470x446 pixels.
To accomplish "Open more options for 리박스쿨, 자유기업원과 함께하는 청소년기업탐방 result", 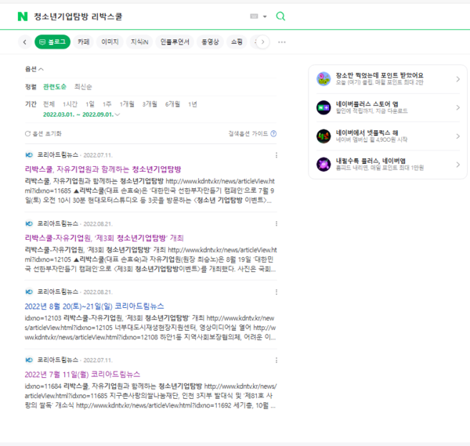I will coord(277,155).
